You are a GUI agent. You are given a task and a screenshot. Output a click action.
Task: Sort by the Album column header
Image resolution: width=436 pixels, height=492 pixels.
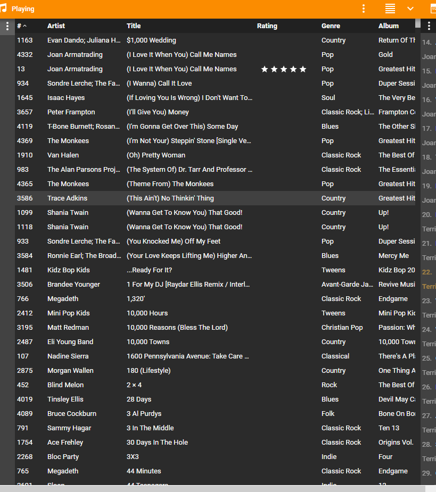tap(388, 26)
